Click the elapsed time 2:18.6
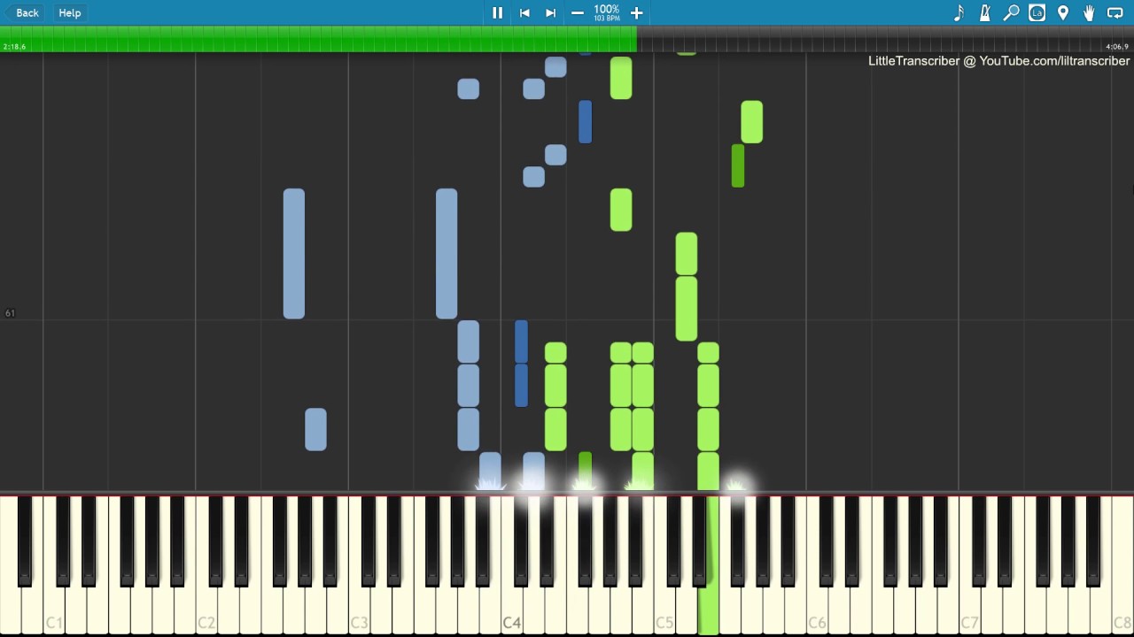The width and height of the screenshot is (1134, 637). coord(15,46)
